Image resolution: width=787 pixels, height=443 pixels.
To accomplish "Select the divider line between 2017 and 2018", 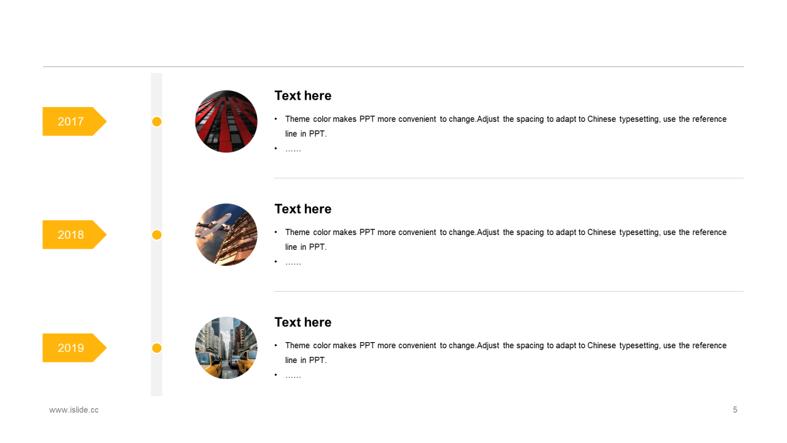I will coord(508,178).
